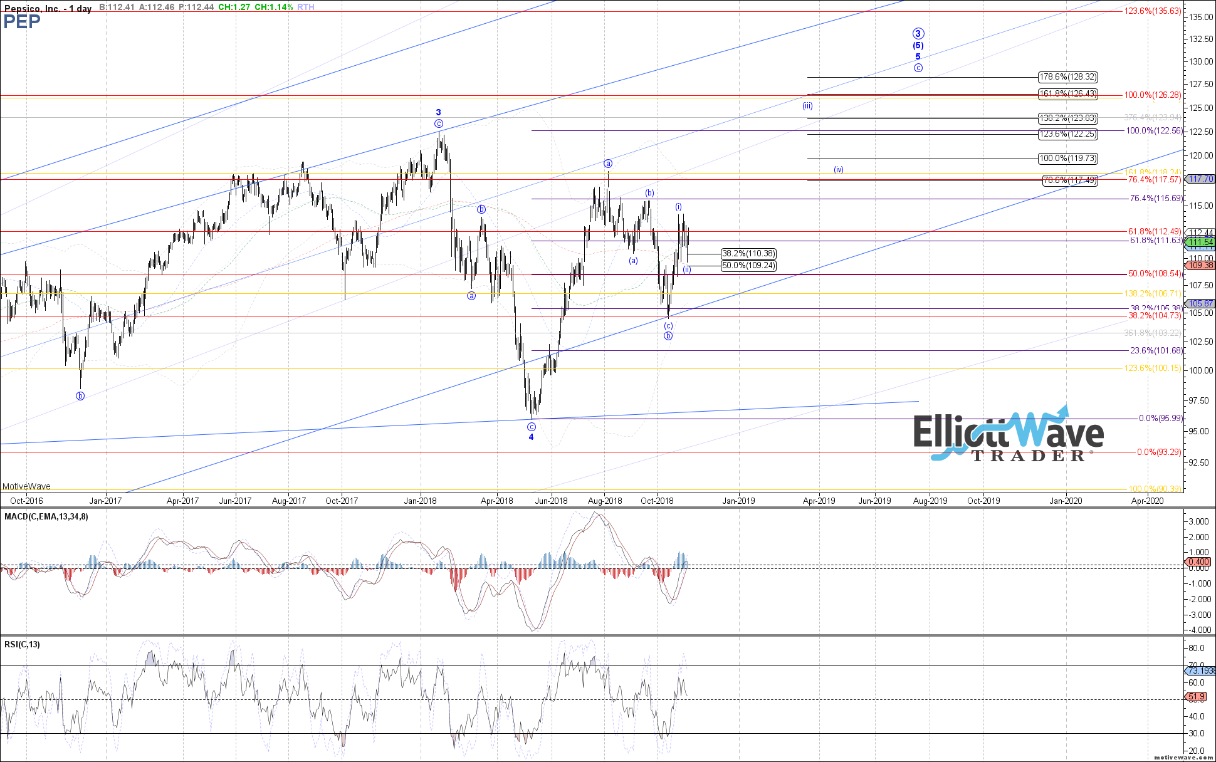Click the red 0.0%(93.29) level label

click(1158, 452)
